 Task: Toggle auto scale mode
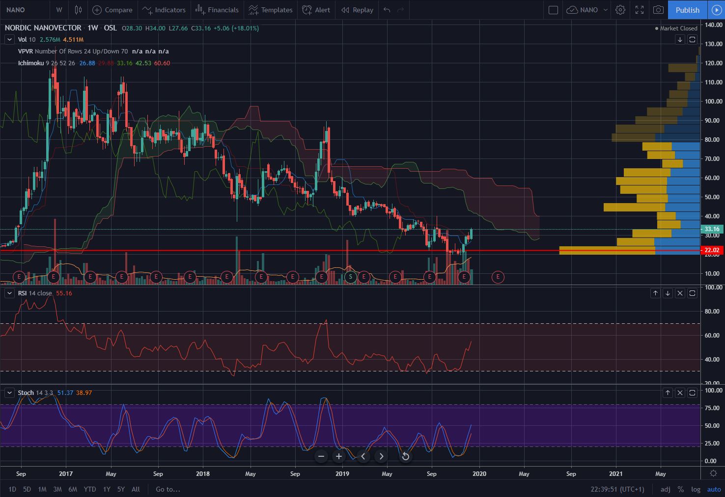tap(714, 489)
